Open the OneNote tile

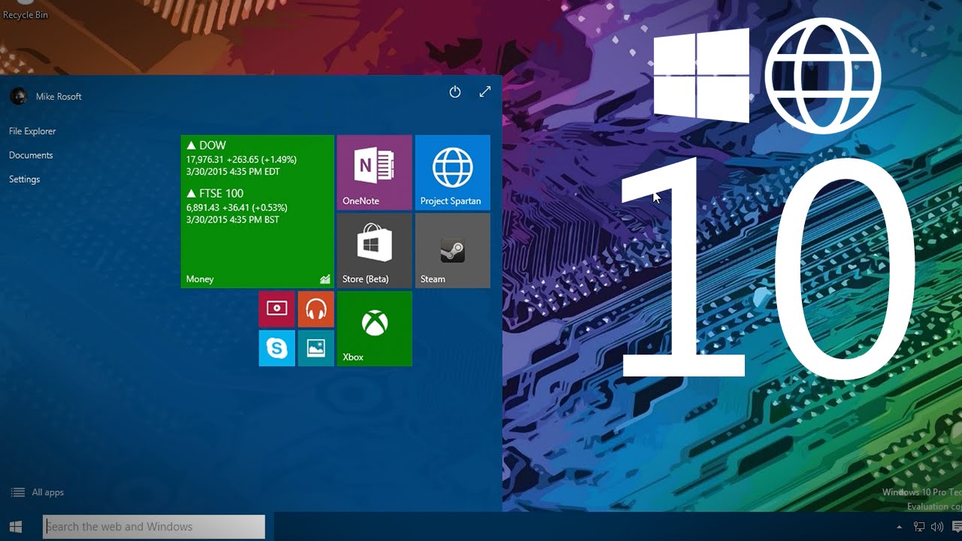pos(374,172)
